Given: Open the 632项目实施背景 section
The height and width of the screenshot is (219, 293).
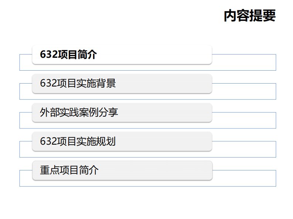Looking at the screenshot, I should coord(122,84).
